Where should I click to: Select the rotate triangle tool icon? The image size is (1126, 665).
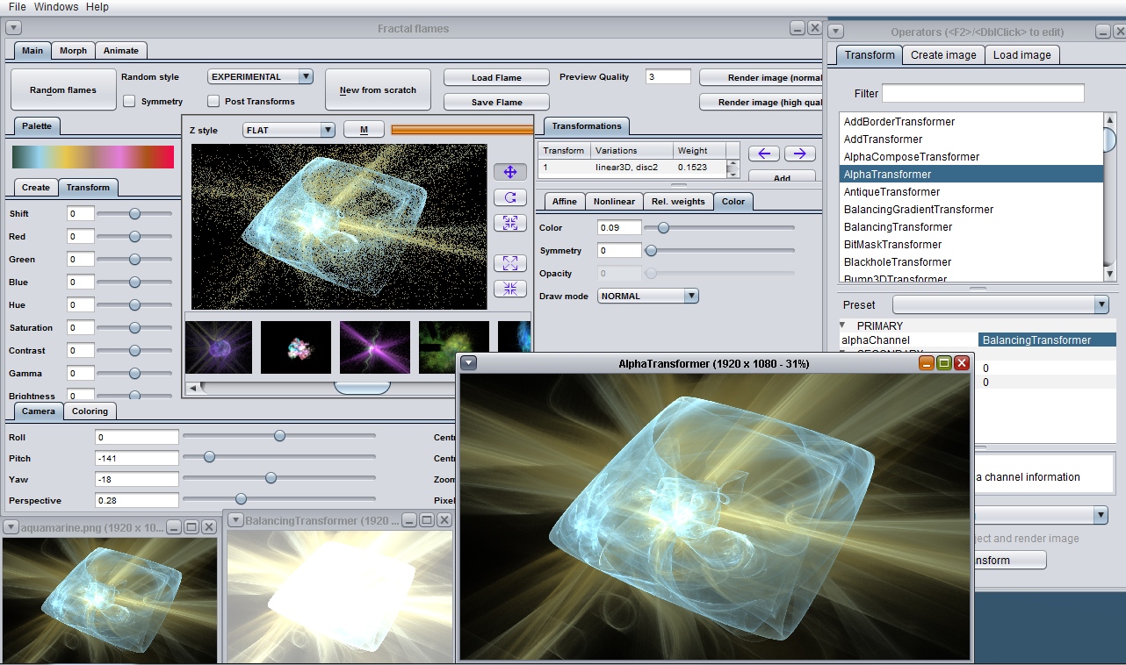click(510, 197)
